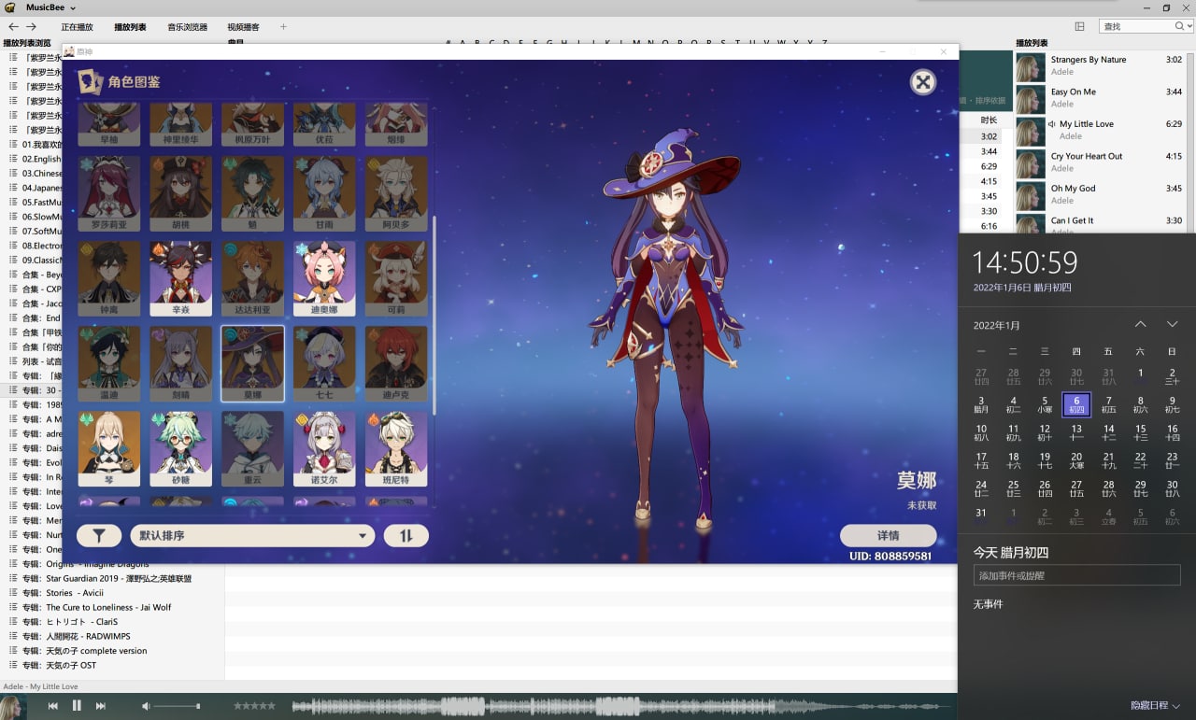Close the character archive with the round X
This screenshot has width=1196, height=720.
point(922,82)
